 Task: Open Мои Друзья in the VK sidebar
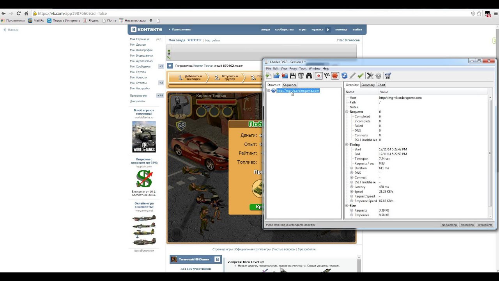138,44
